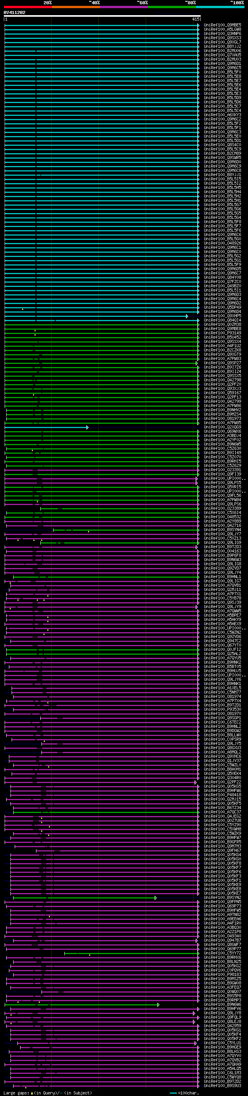This screenshot has width=248, height=1096.
Task: Select the UniRef100_B2MU06 label
Action: pos(222,51)
